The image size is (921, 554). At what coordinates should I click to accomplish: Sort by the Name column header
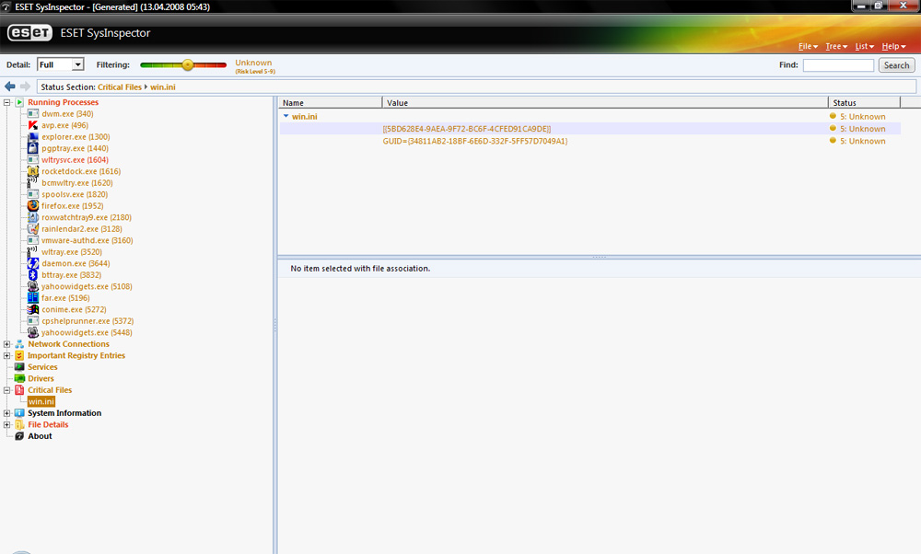[330, 103]
